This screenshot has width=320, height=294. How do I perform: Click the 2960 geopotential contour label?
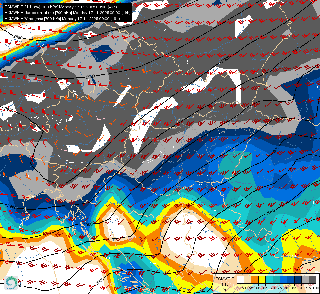[x=88, y=225]
